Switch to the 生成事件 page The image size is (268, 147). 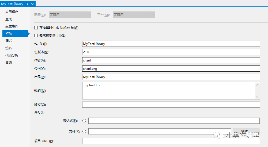click(x=12, y=26)
